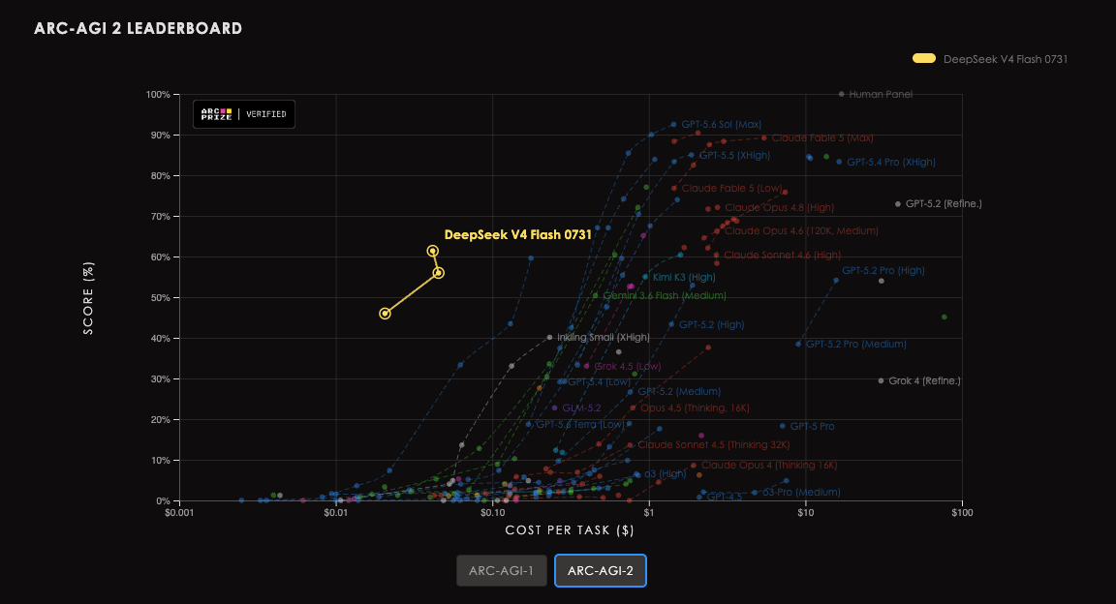Image resolution: width=1116 pixels, height=604 pixels.
Task: Click the Claude Fable 5 (Low) label
Action: pos(731,189)
